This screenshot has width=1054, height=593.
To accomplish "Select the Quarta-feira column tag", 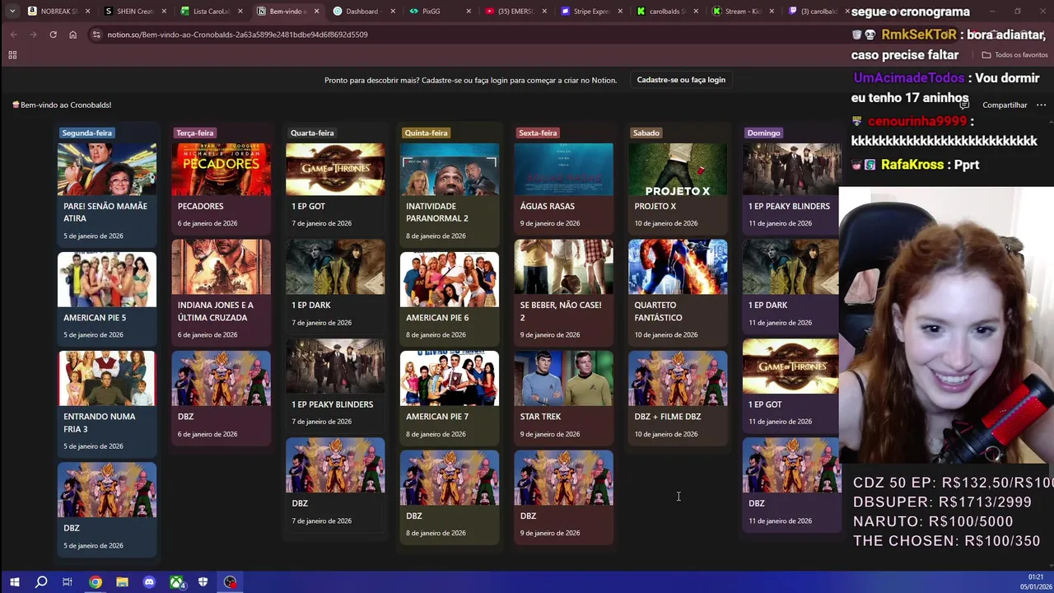I will (312, 133).
